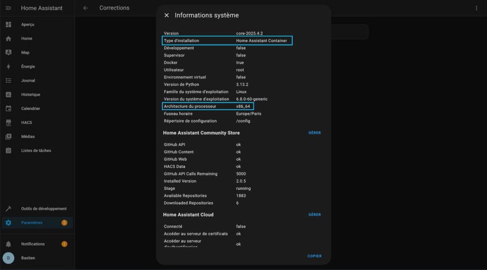Click the Available Repositories value 1883
The width and height of the screenshot is (487, 270).
point(241,196)
